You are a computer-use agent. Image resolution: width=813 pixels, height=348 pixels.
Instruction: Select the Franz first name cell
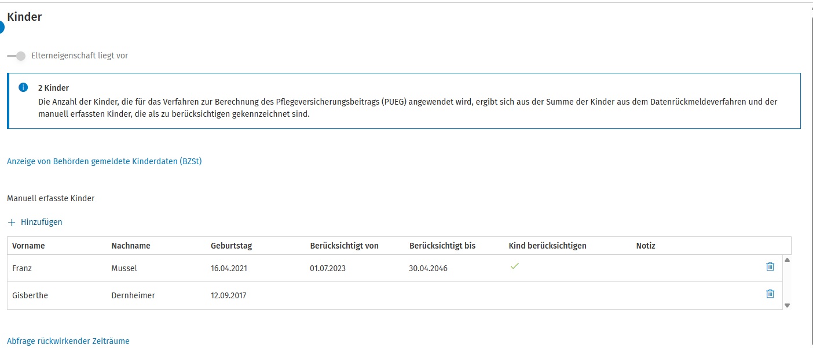pyautogui.click(x=23, y=268)
